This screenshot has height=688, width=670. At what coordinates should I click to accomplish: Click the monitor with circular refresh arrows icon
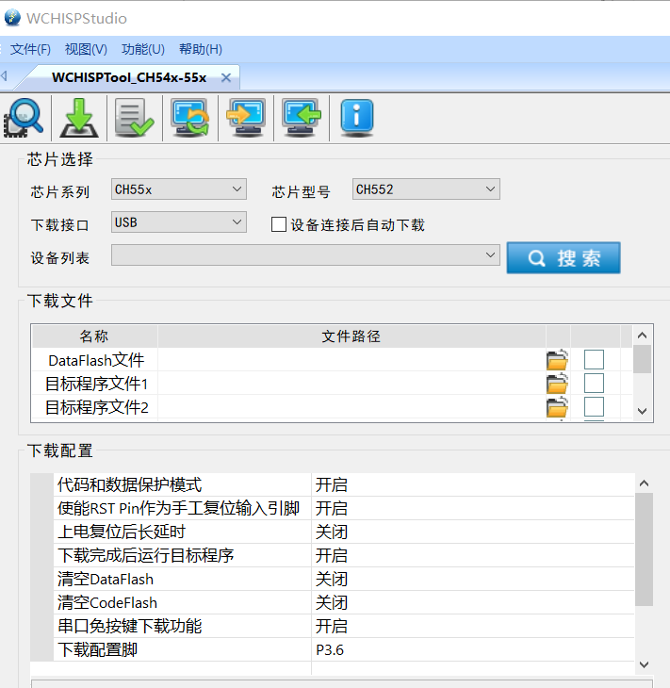(x=190, y=118)
